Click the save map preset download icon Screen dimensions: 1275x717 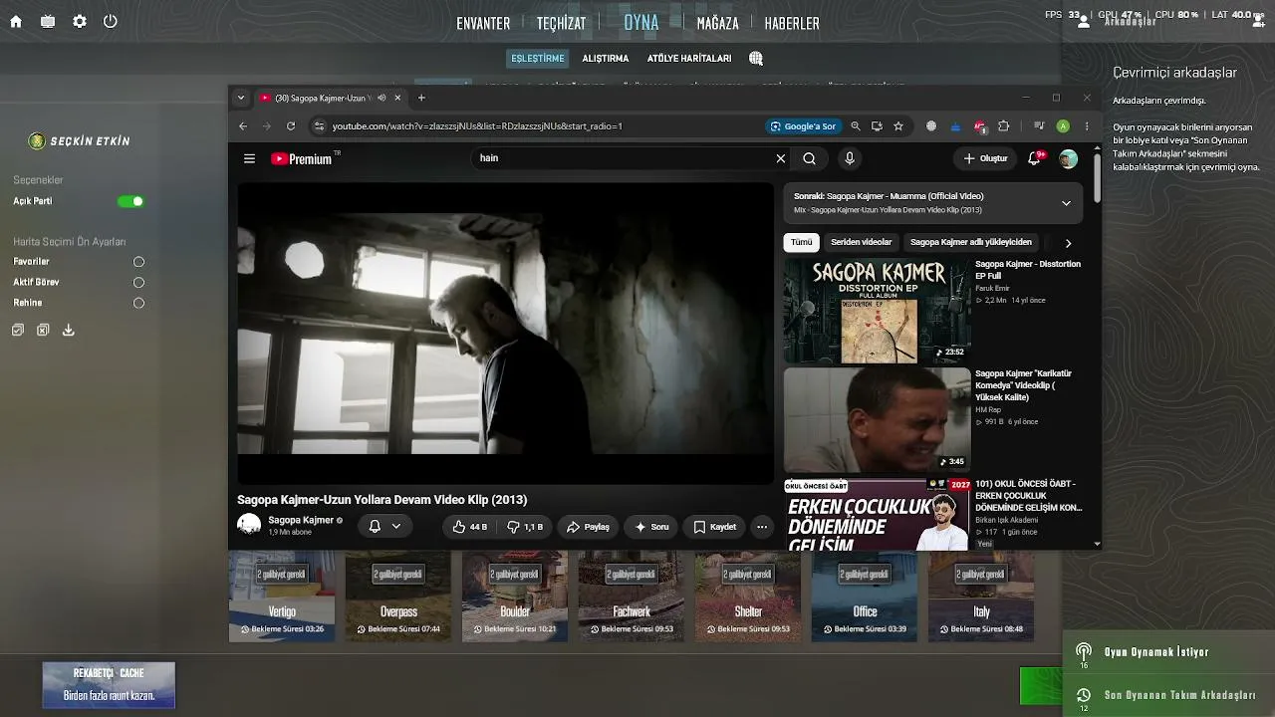click(x=69, y=330)
